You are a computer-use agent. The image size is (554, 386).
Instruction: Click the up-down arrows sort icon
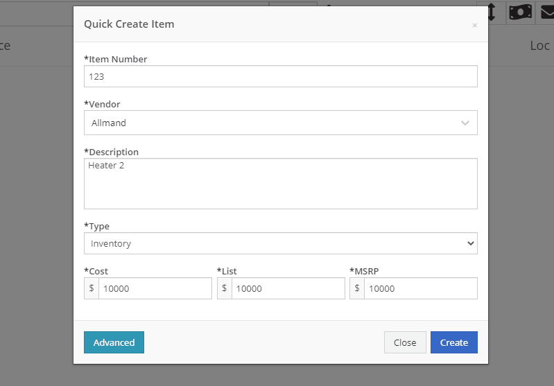(x=492, y=12)
